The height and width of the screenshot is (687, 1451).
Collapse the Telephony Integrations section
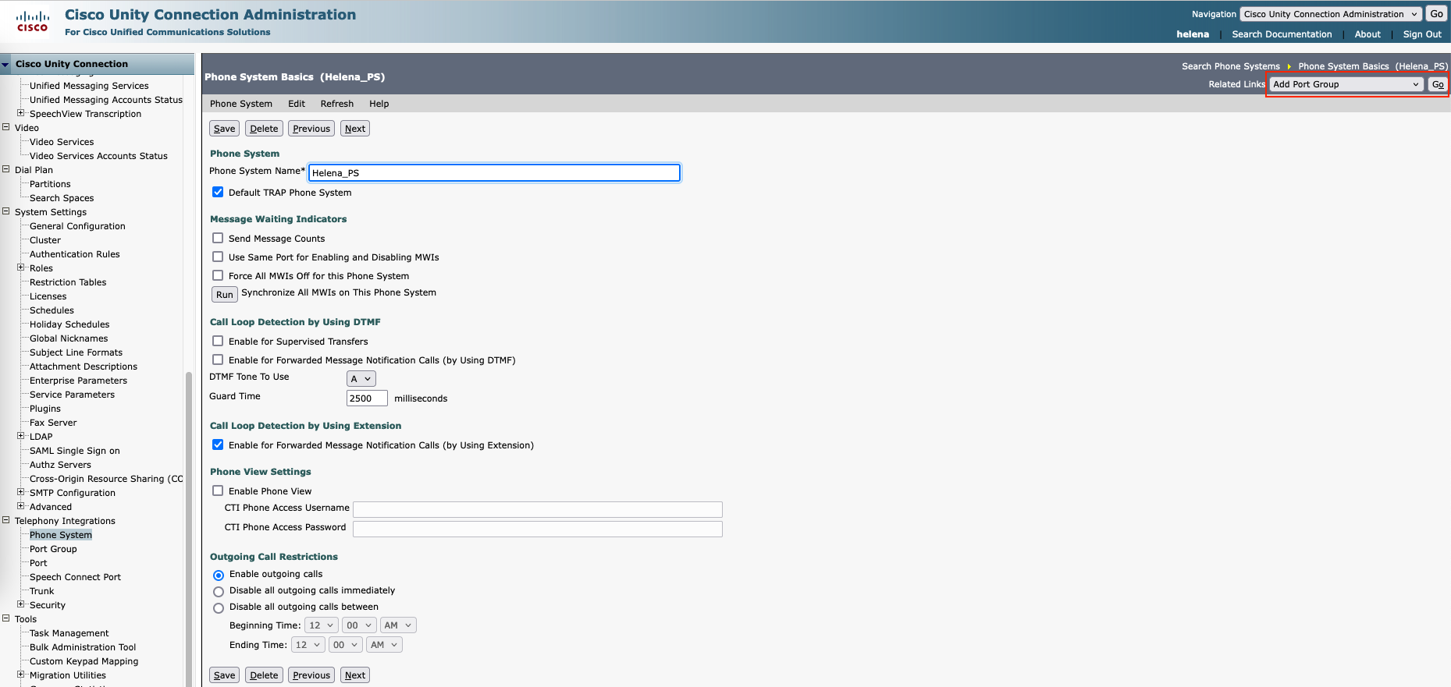pos(6,520)
